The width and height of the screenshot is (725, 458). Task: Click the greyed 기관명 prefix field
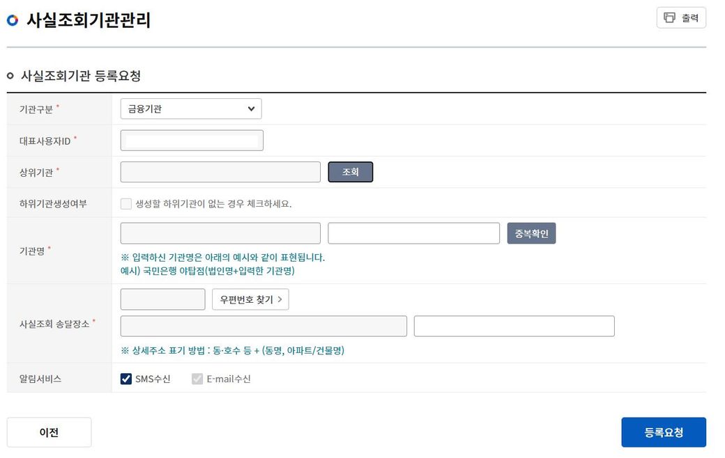click(x=220, y=233)
